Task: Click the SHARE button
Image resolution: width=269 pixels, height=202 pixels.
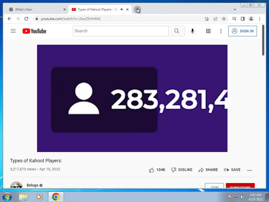Action: (x=208, y=170)
